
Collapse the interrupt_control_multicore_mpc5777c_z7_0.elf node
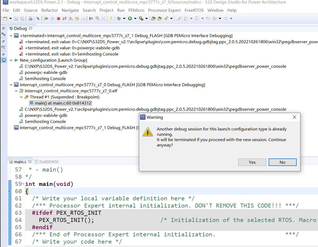tap(16, 91)
